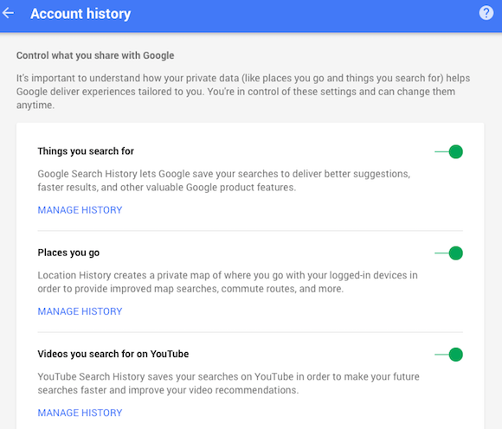Click the divider line above the YouTube section
This screenshot has width=502, height=429.
(x=250, y=332)
